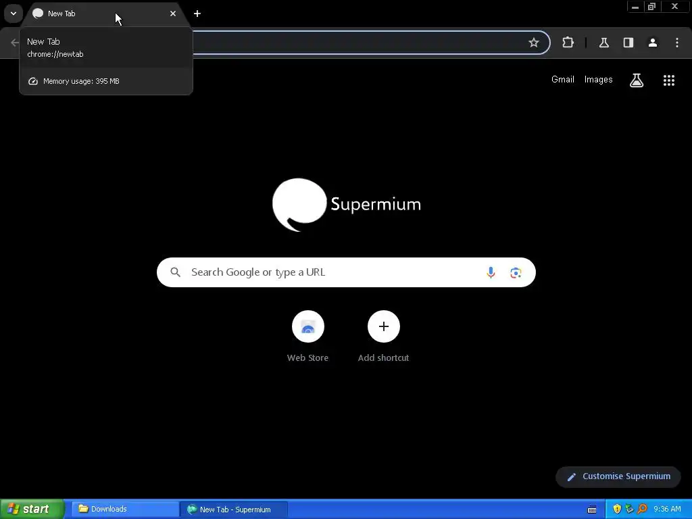This screenshot has width=692, height=519.
Task: Go back with the back arrow
Action: pyautogui.click(x=15, y=43)
